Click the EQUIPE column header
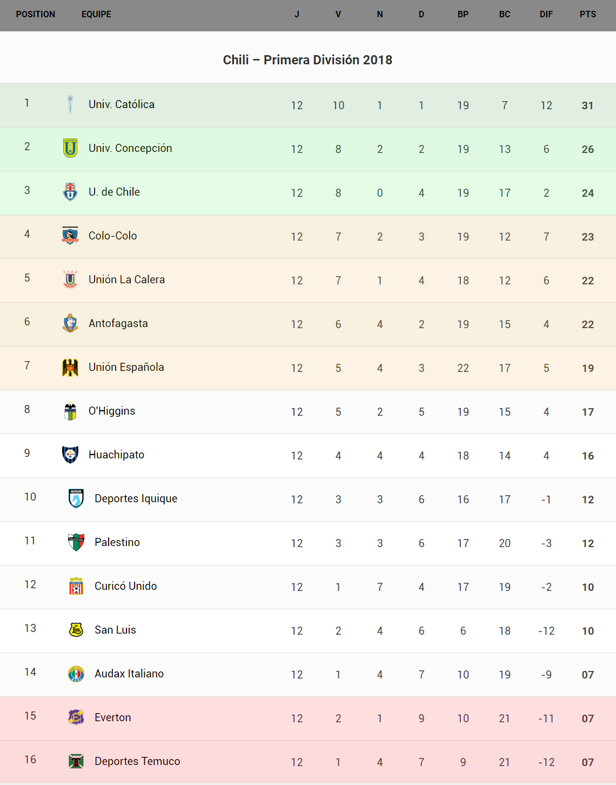Image resolution: width=616 pixels, height=785 pixels. [96, 15]
